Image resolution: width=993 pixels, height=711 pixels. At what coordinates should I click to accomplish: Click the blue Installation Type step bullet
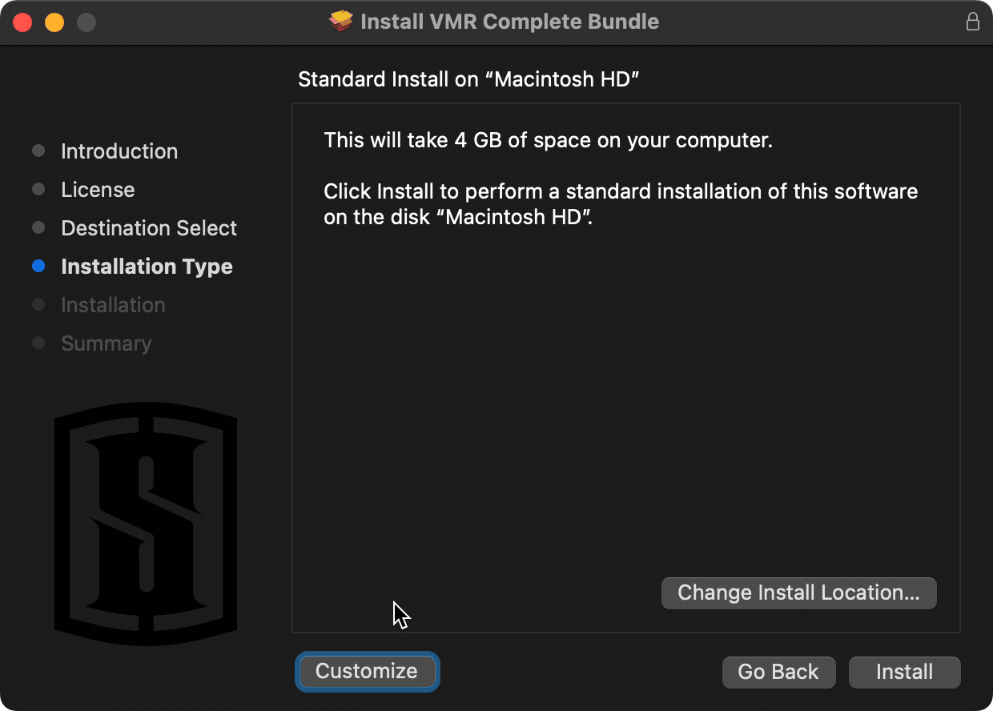38,267
